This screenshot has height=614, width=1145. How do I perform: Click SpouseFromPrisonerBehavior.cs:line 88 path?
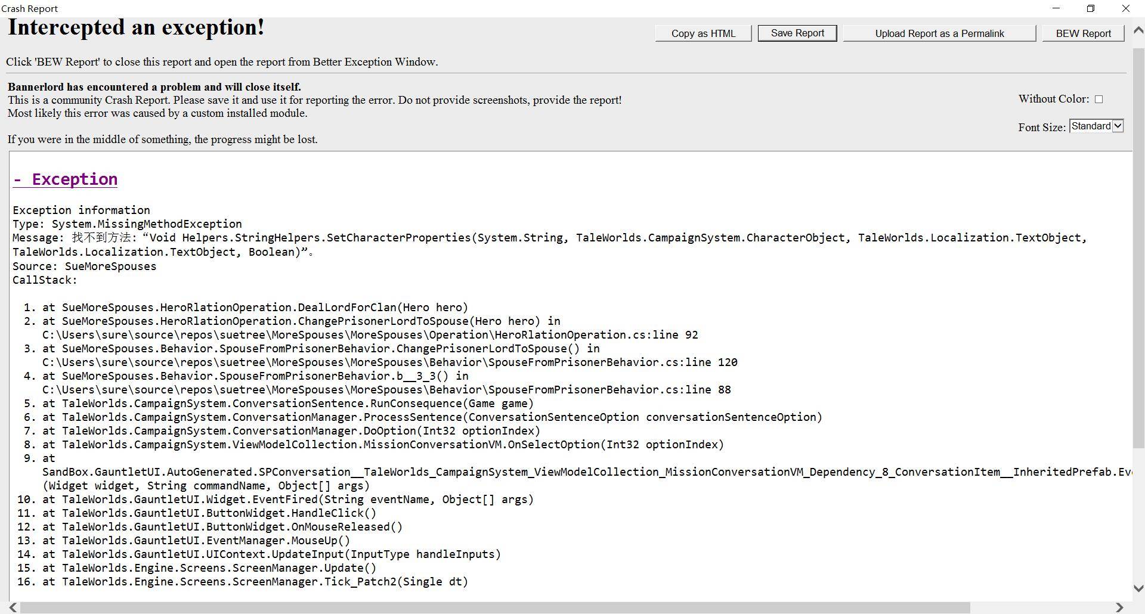[x=386, y=390]
